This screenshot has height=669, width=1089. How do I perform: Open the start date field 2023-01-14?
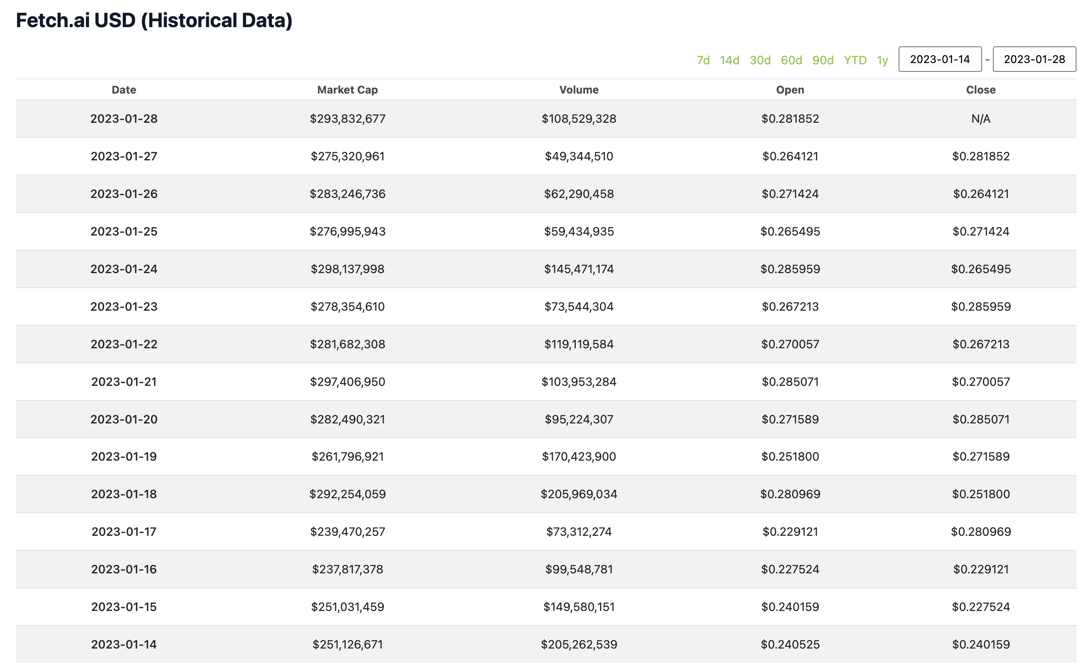click(x=940, y=59)
